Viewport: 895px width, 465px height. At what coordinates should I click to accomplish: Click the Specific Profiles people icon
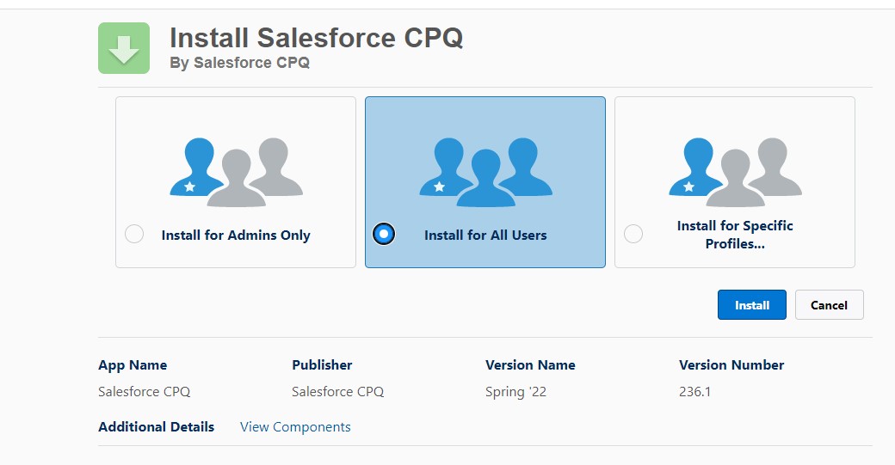(735, 172)
